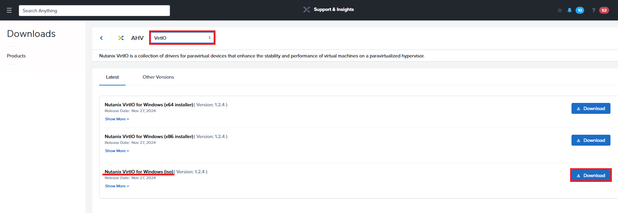Switch to the Latest tab
This screenshot has width=618, height=213.
tap(112, 77)
